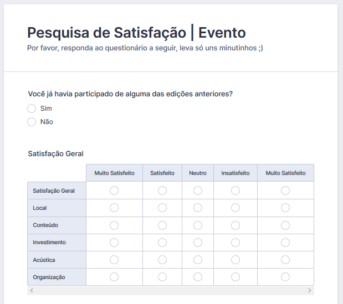Rate Investimento row as Satisfeito
This screenshot has height=304, width=343.
click(162, 243)
